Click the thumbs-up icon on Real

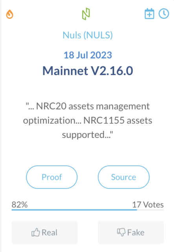coord(35,232)
